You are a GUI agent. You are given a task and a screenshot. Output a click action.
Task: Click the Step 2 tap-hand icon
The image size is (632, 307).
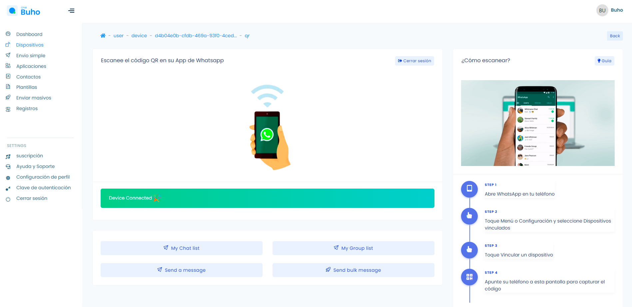point(469,216)
